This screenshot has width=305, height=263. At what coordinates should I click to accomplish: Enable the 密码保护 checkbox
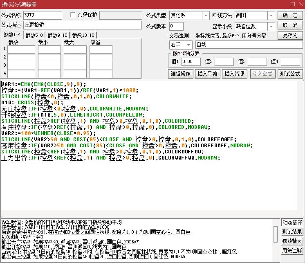(73, 15)
